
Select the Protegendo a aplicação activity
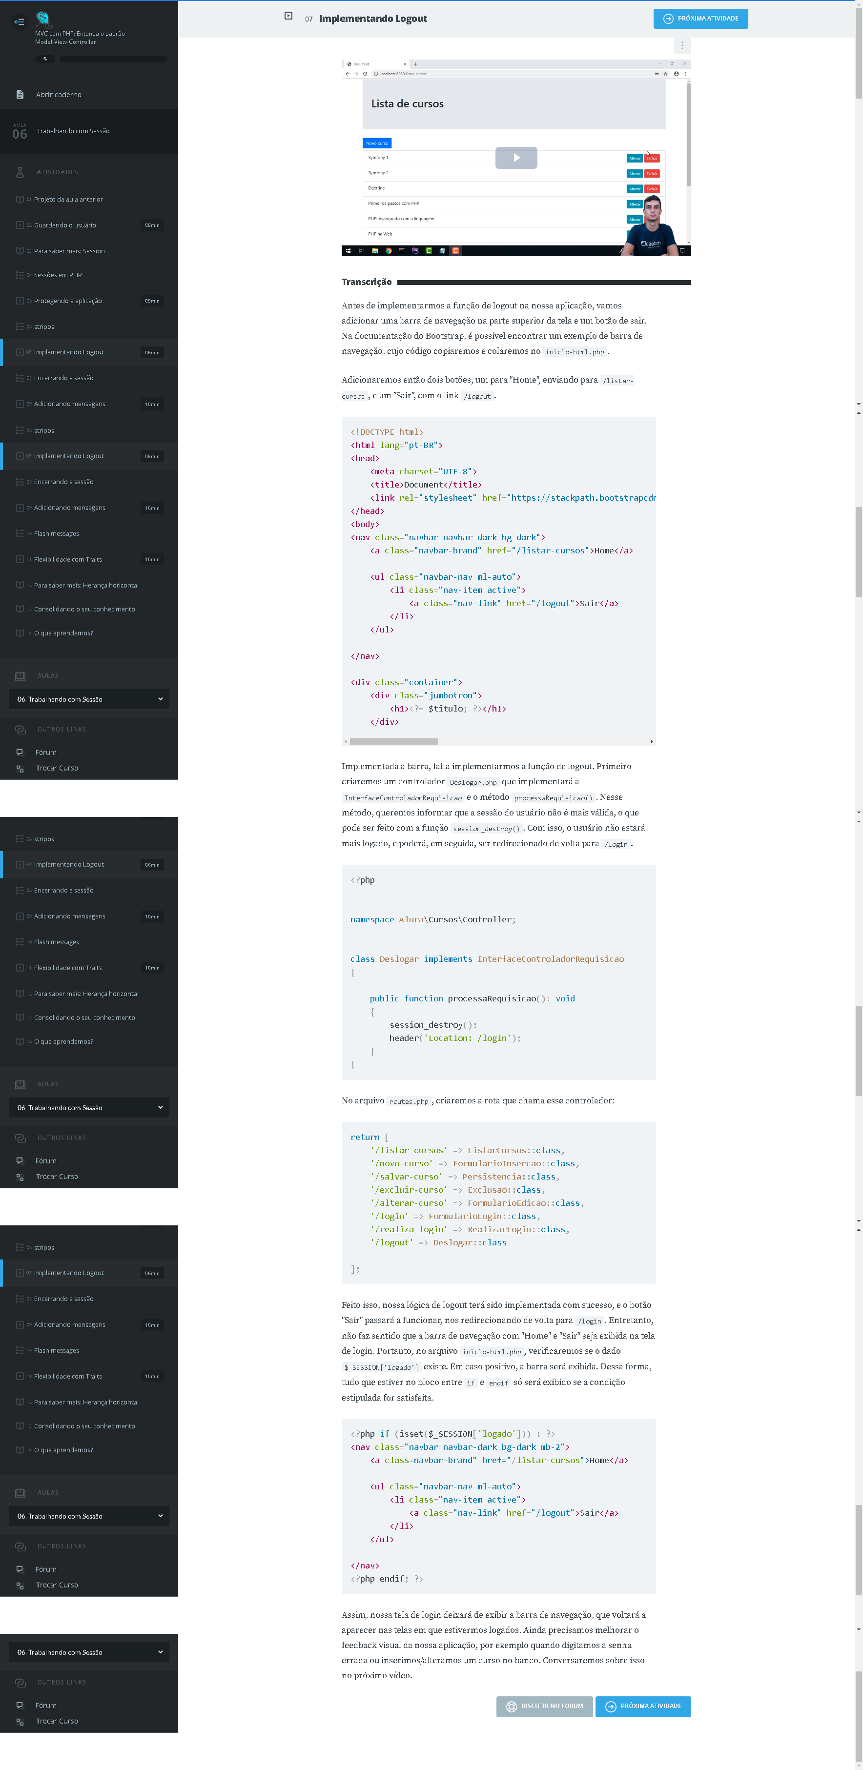pyautogui.click(x=68, y=301)
